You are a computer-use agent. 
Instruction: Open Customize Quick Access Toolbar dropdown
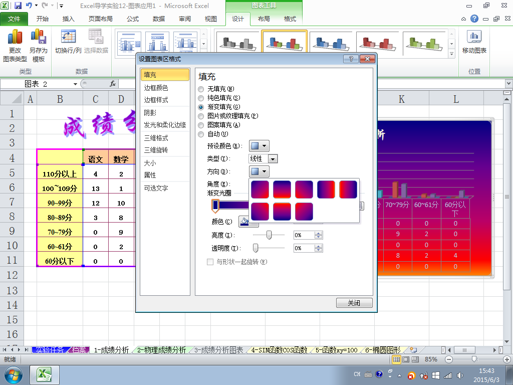61,6
